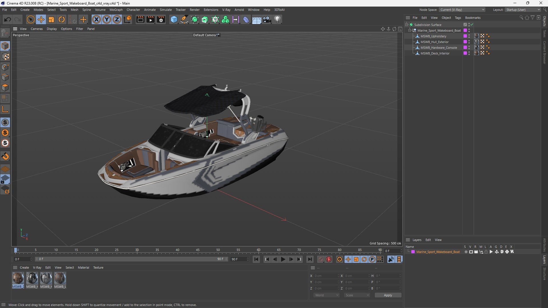Open the Scale mode dropdown
Image resolution: width=548 pixels, height=308 pixels.
(x=357, y=295)
